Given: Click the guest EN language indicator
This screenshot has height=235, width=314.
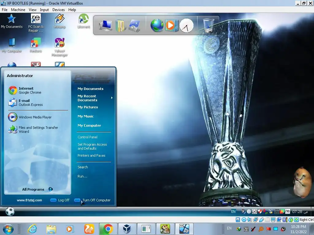Looking at the screenshot, I should [x=233, y=211].
